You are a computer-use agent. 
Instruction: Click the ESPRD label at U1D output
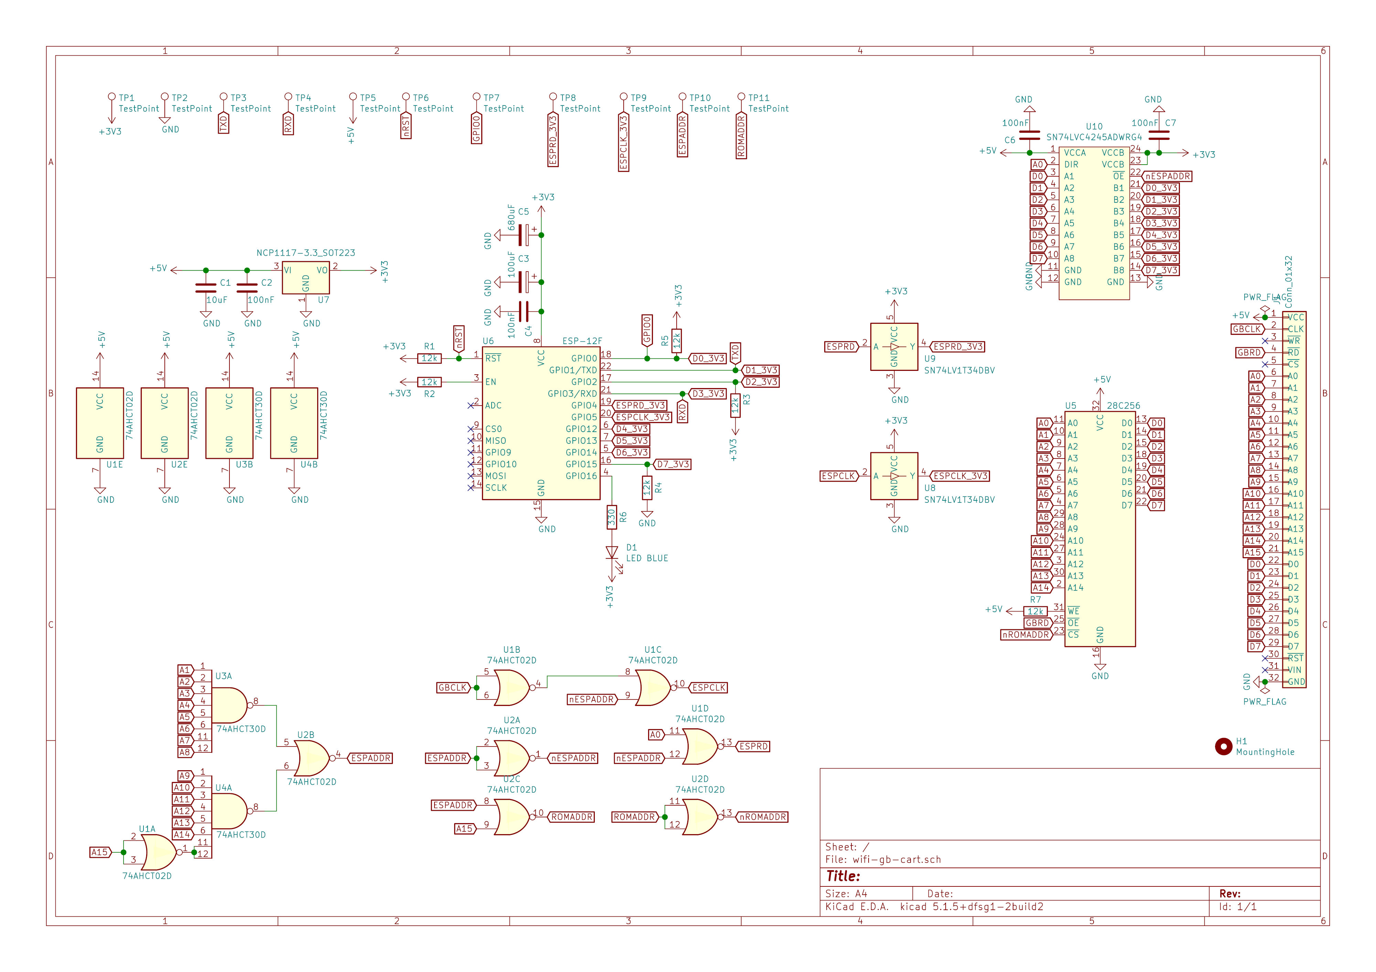[753, 747]
